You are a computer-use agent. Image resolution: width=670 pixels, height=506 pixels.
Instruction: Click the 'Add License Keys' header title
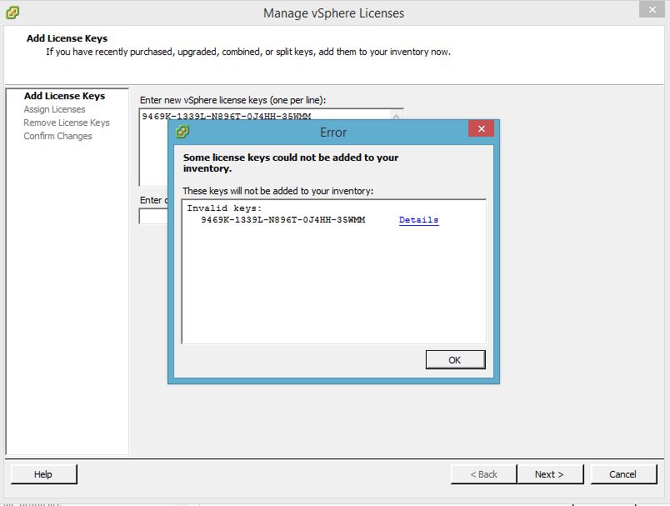[67, 38]
